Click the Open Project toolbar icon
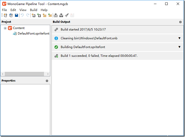This screenshot has width=185, height=137. point(11,16)
